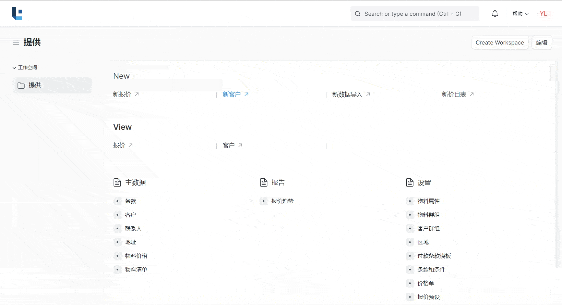Image resolution: width=562 pixels, height=305 pixels.
Task: Click the 设置 section document icon
Action: click(409, 182)
